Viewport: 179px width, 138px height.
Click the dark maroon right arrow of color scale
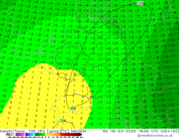pyautogui.click(x=81, y=134)
